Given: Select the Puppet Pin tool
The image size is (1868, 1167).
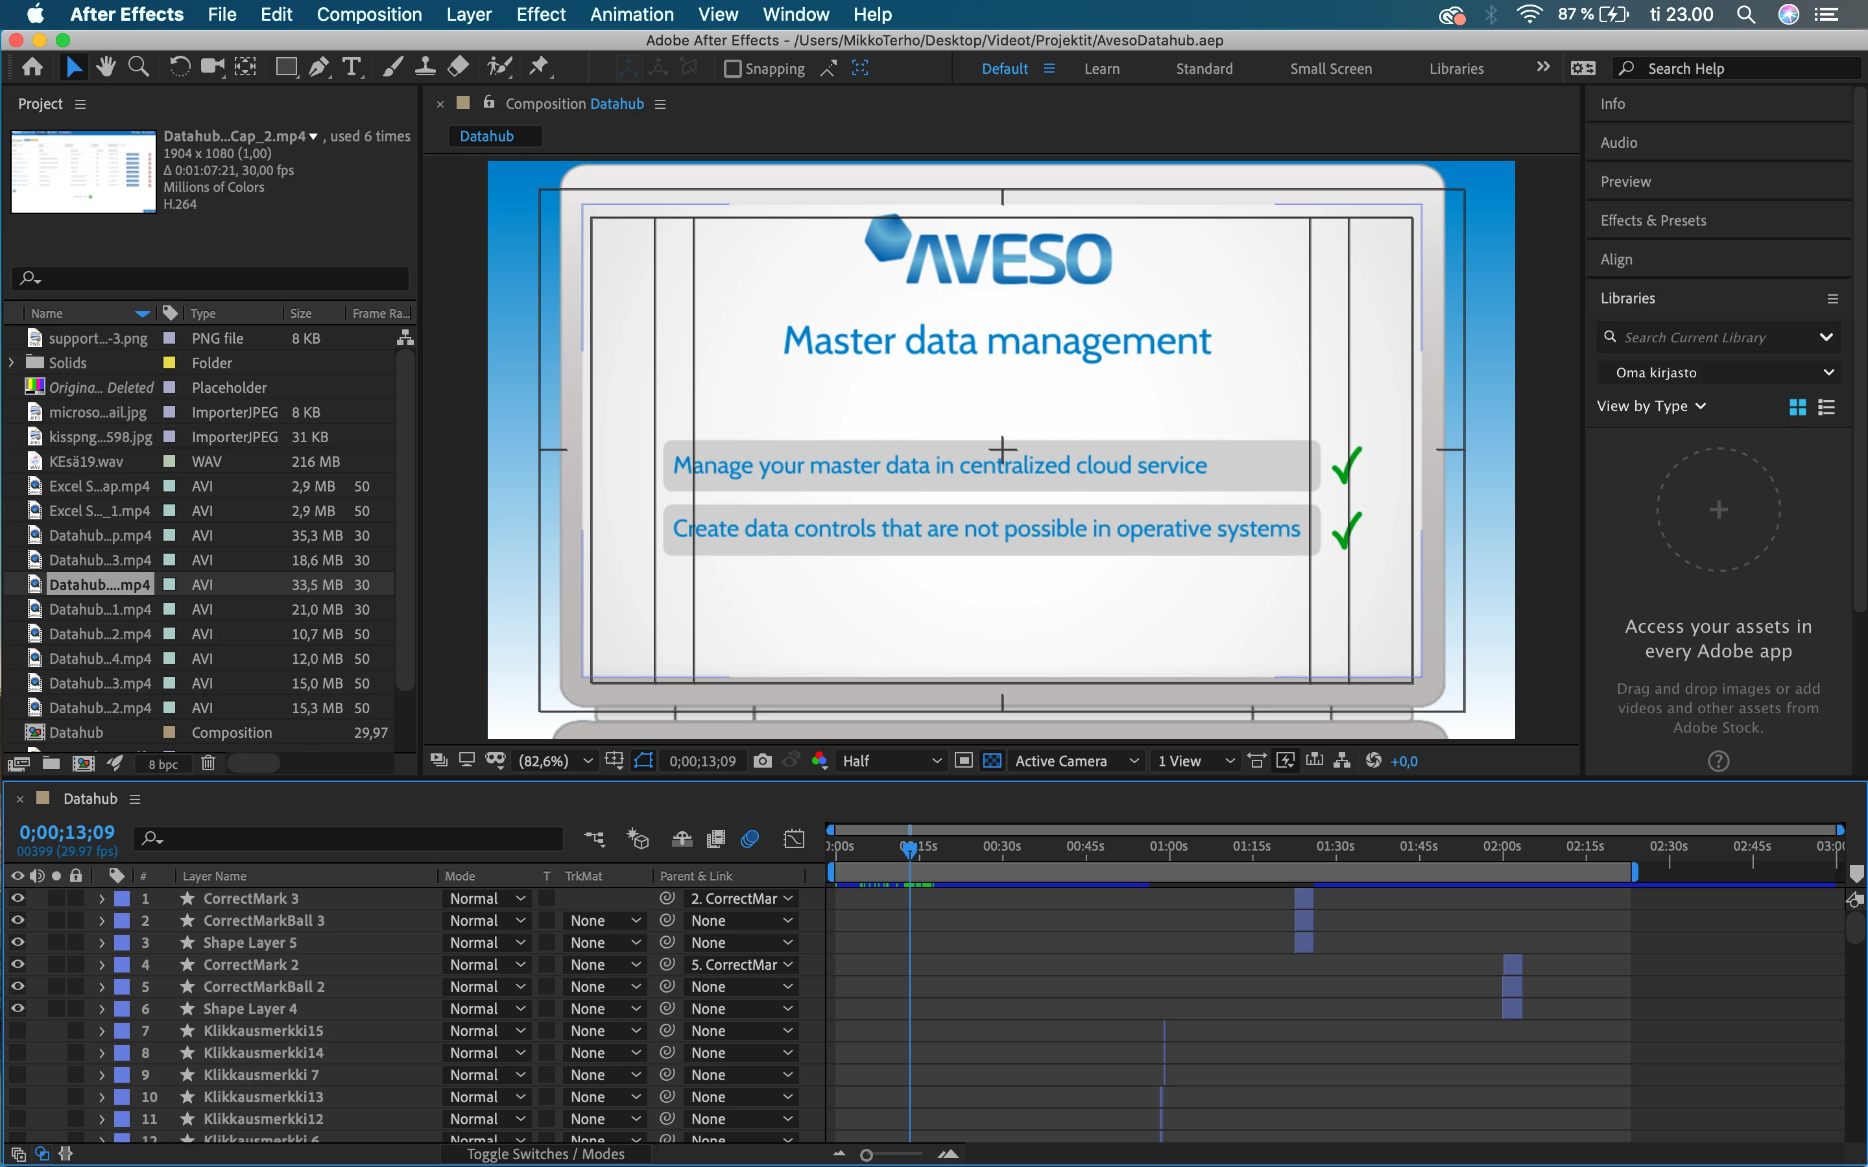Looking at the screenshot, I should point(539,68).
